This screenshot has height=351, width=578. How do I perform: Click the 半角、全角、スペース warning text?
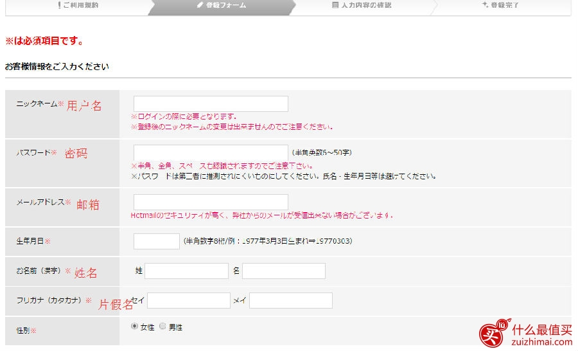222,166
